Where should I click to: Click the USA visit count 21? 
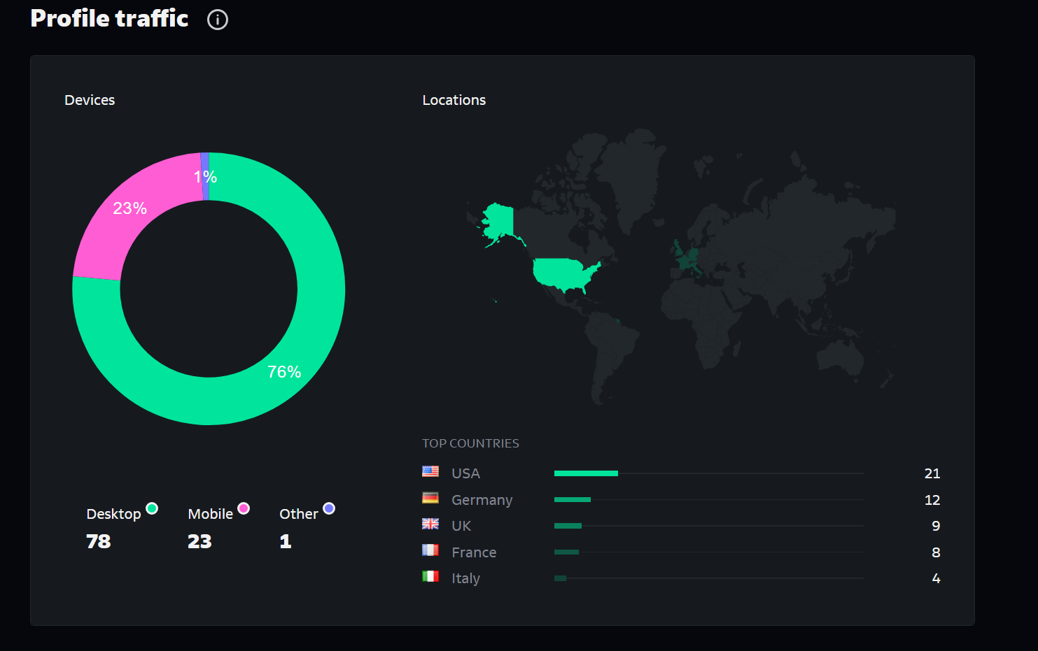pos(932,473)
